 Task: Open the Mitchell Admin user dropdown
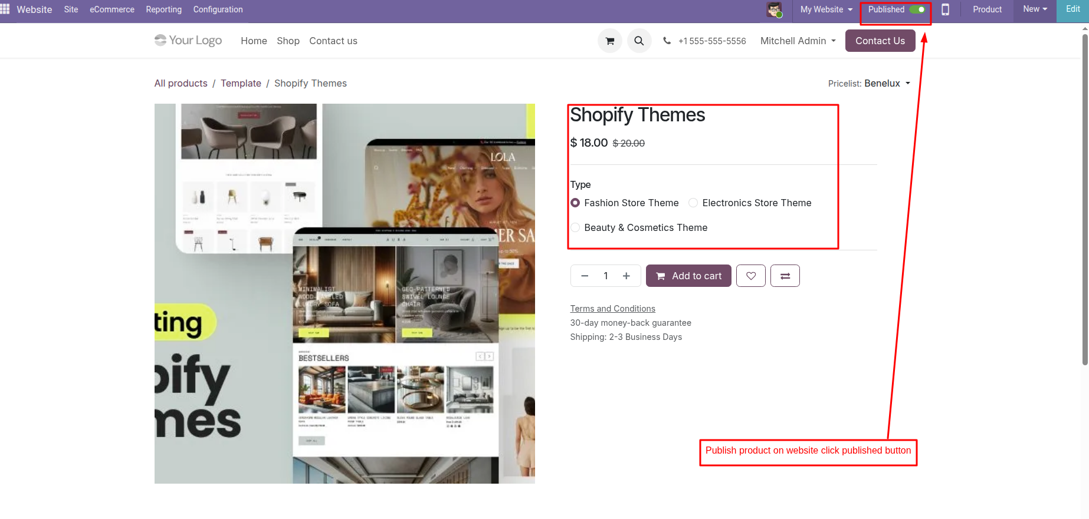click(798, 41)
